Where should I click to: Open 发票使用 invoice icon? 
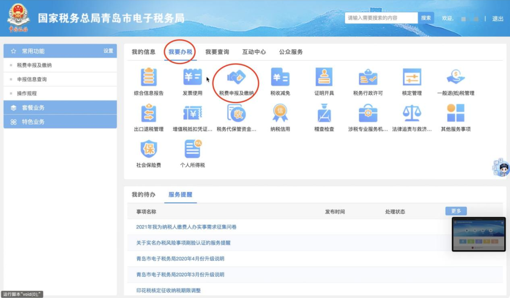pos(192,77)
